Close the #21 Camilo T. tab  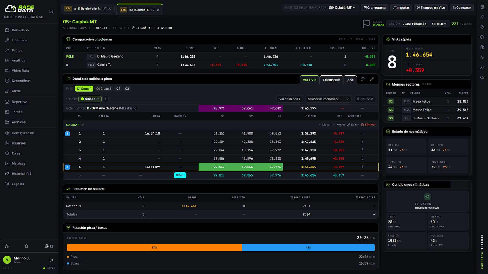click(158, 10)
